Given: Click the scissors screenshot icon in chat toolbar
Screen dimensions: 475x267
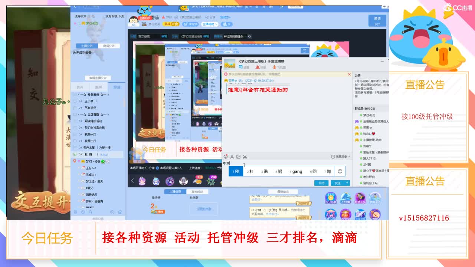Looking at the screenshot, I should click(x=245, y=157).
